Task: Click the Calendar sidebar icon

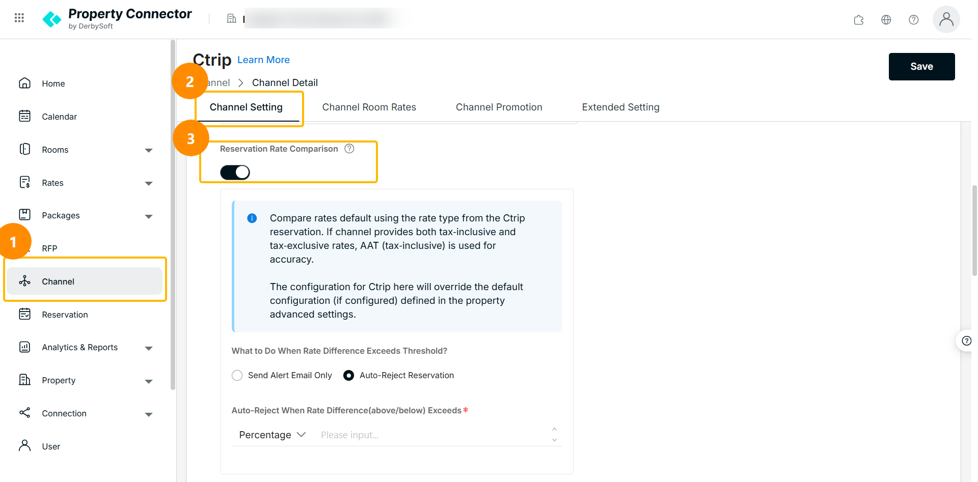Action: (x=24, y=116)
